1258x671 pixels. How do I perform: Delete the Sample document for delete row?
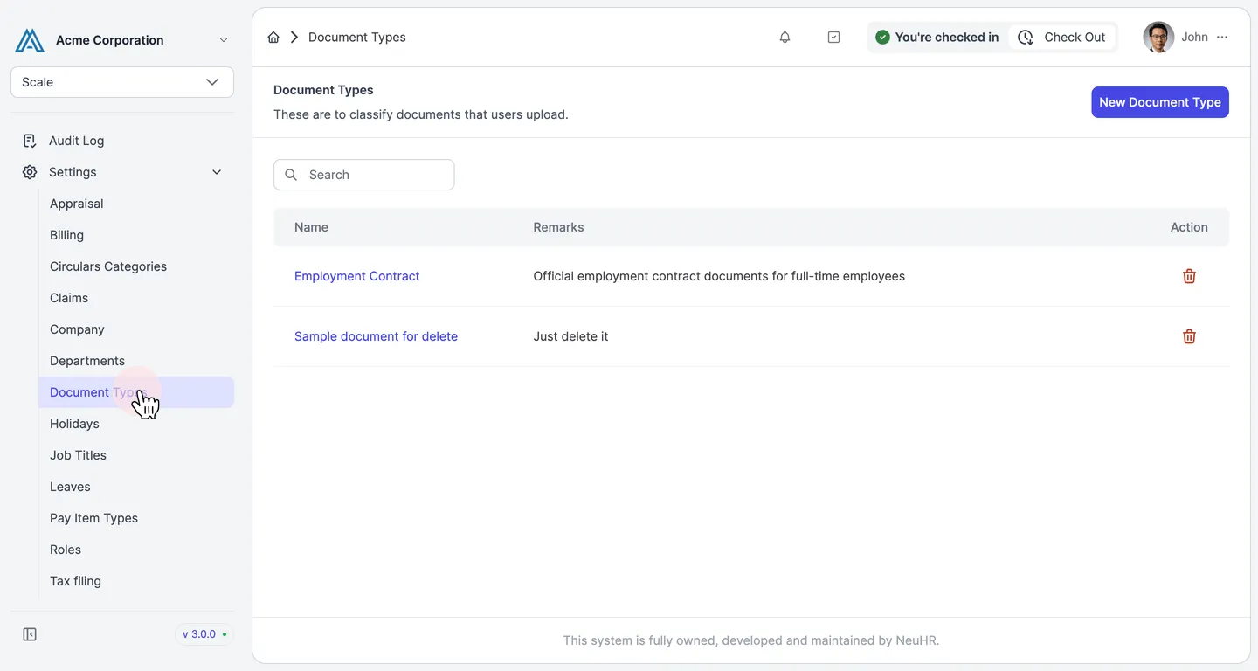click(x=1189, y=336)
